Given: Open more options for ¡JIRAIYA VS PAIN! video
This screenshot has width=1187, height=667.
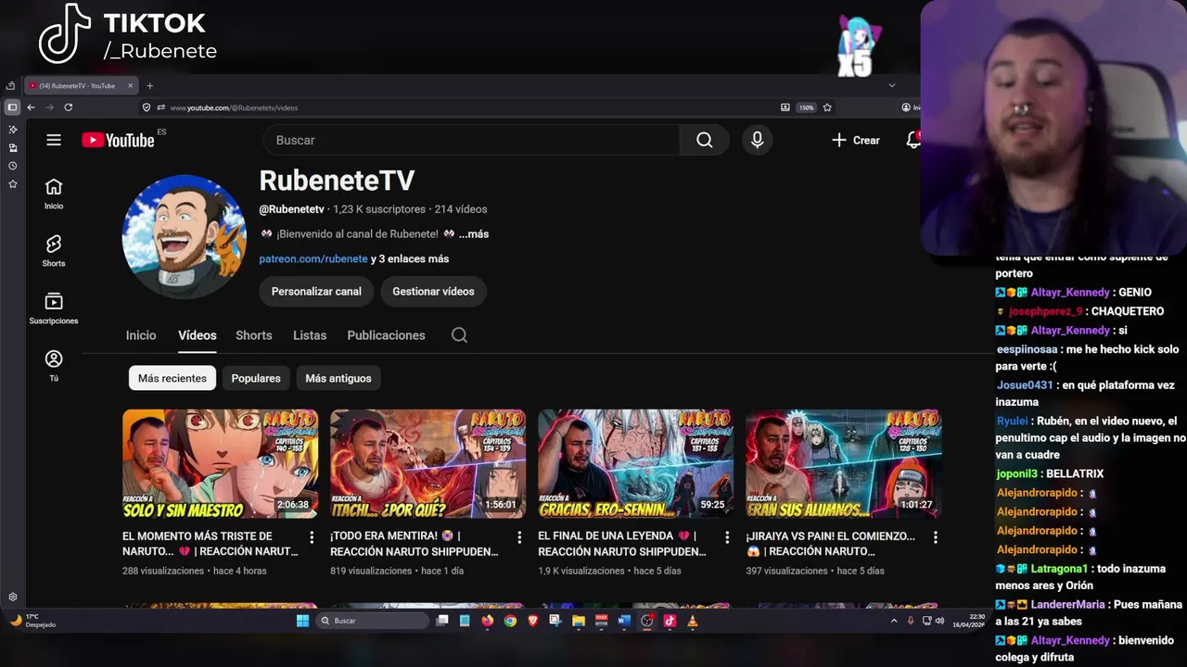Looking at the screenshot, I should pyautogui.click(x=935, y=537).
